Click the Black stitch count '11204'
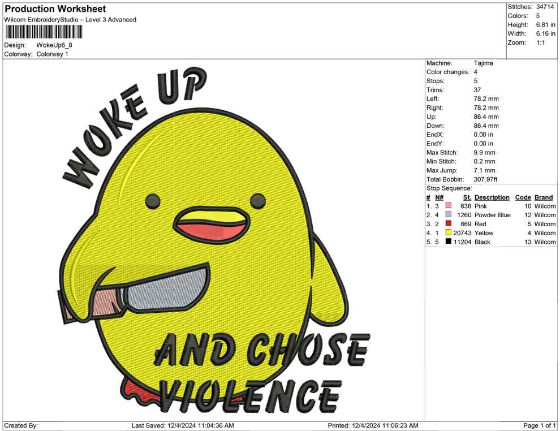The width and height of the screenshot is (560, 431). (x=462, y=242)
